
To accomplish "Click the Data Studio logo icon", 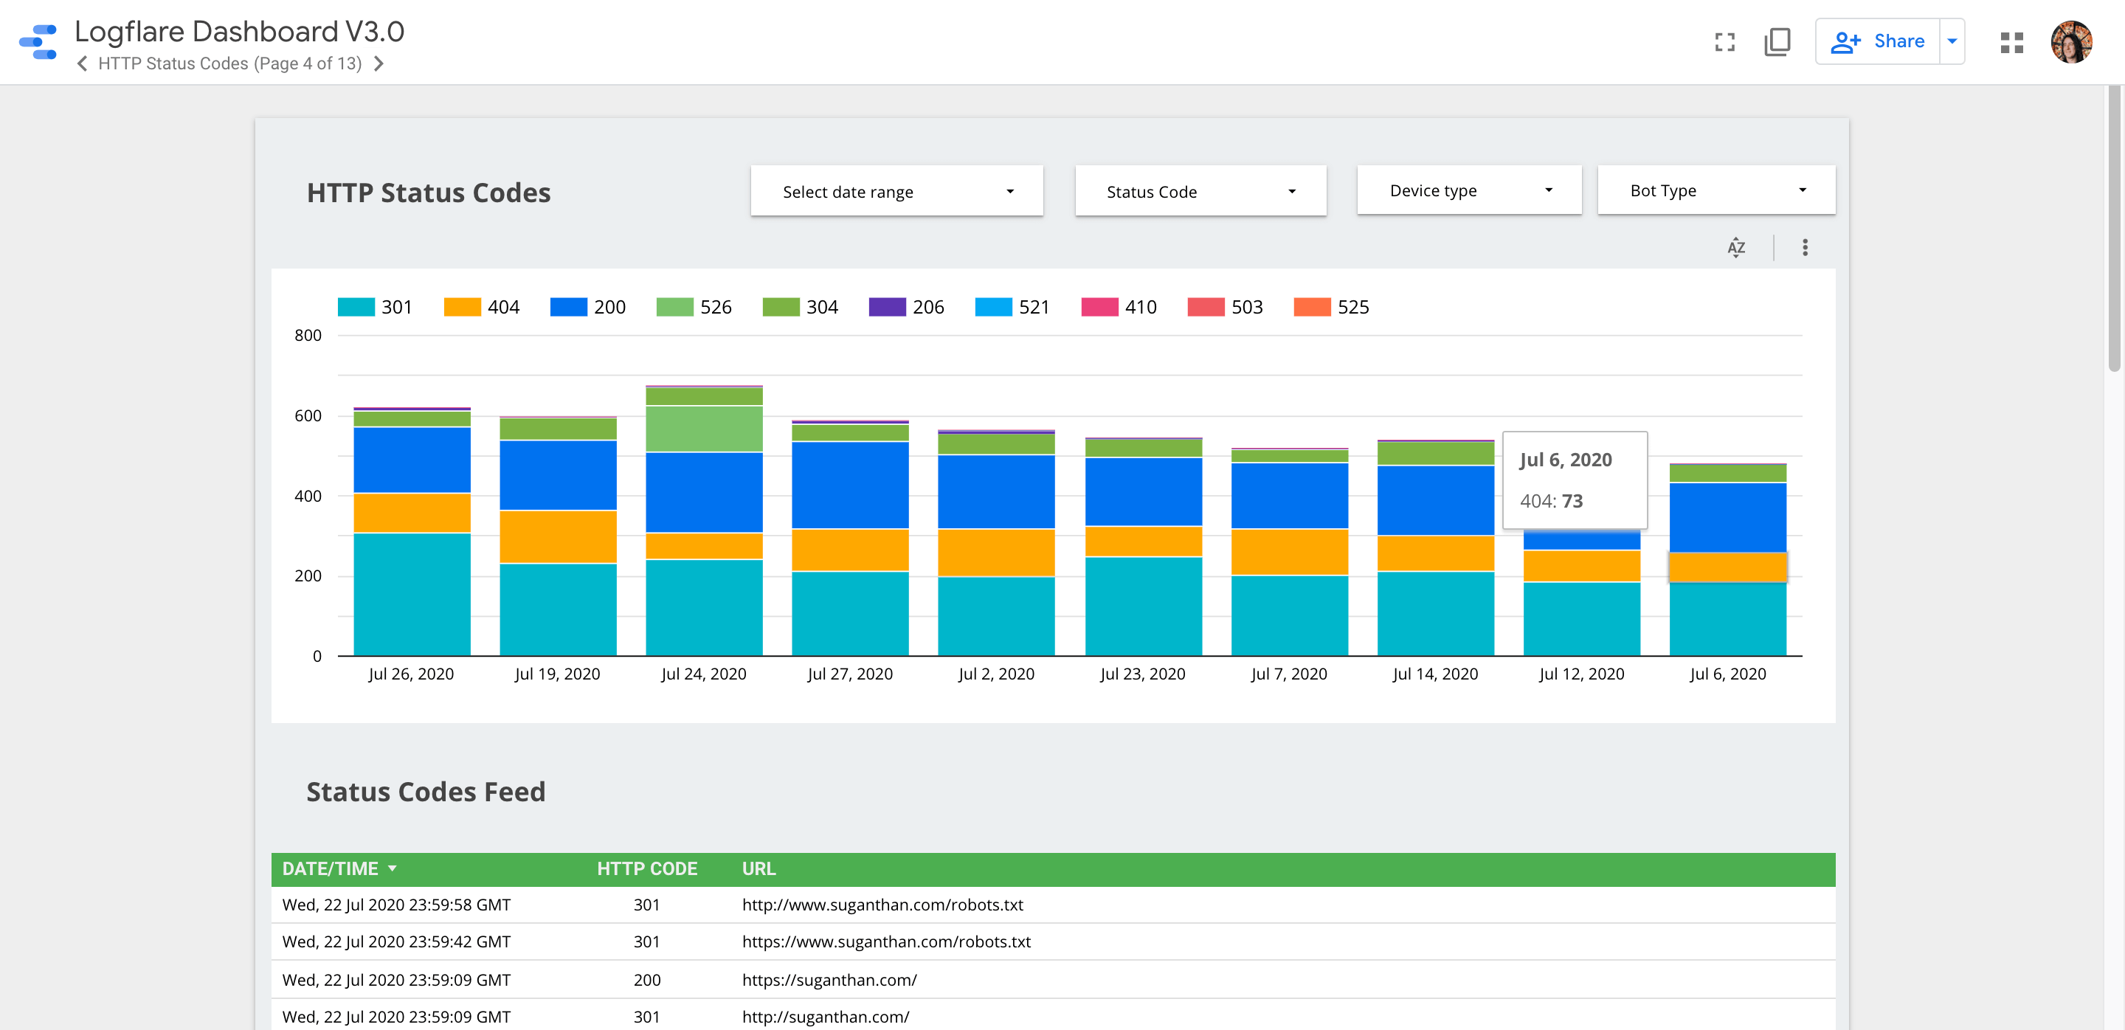I will click(38, 41).
